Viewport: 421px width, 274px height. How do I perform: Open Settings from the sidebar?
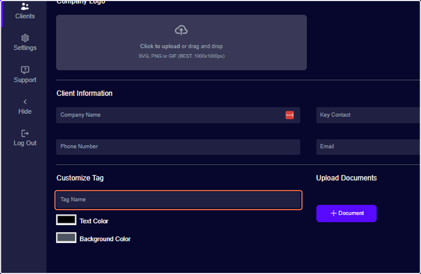pos(25,43)
